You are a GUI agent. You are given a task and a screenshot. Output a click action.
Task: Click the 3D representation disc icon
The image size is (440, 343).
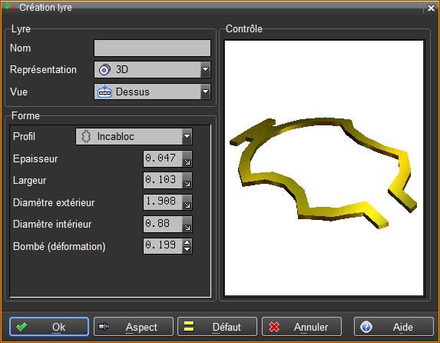point(104,70)
